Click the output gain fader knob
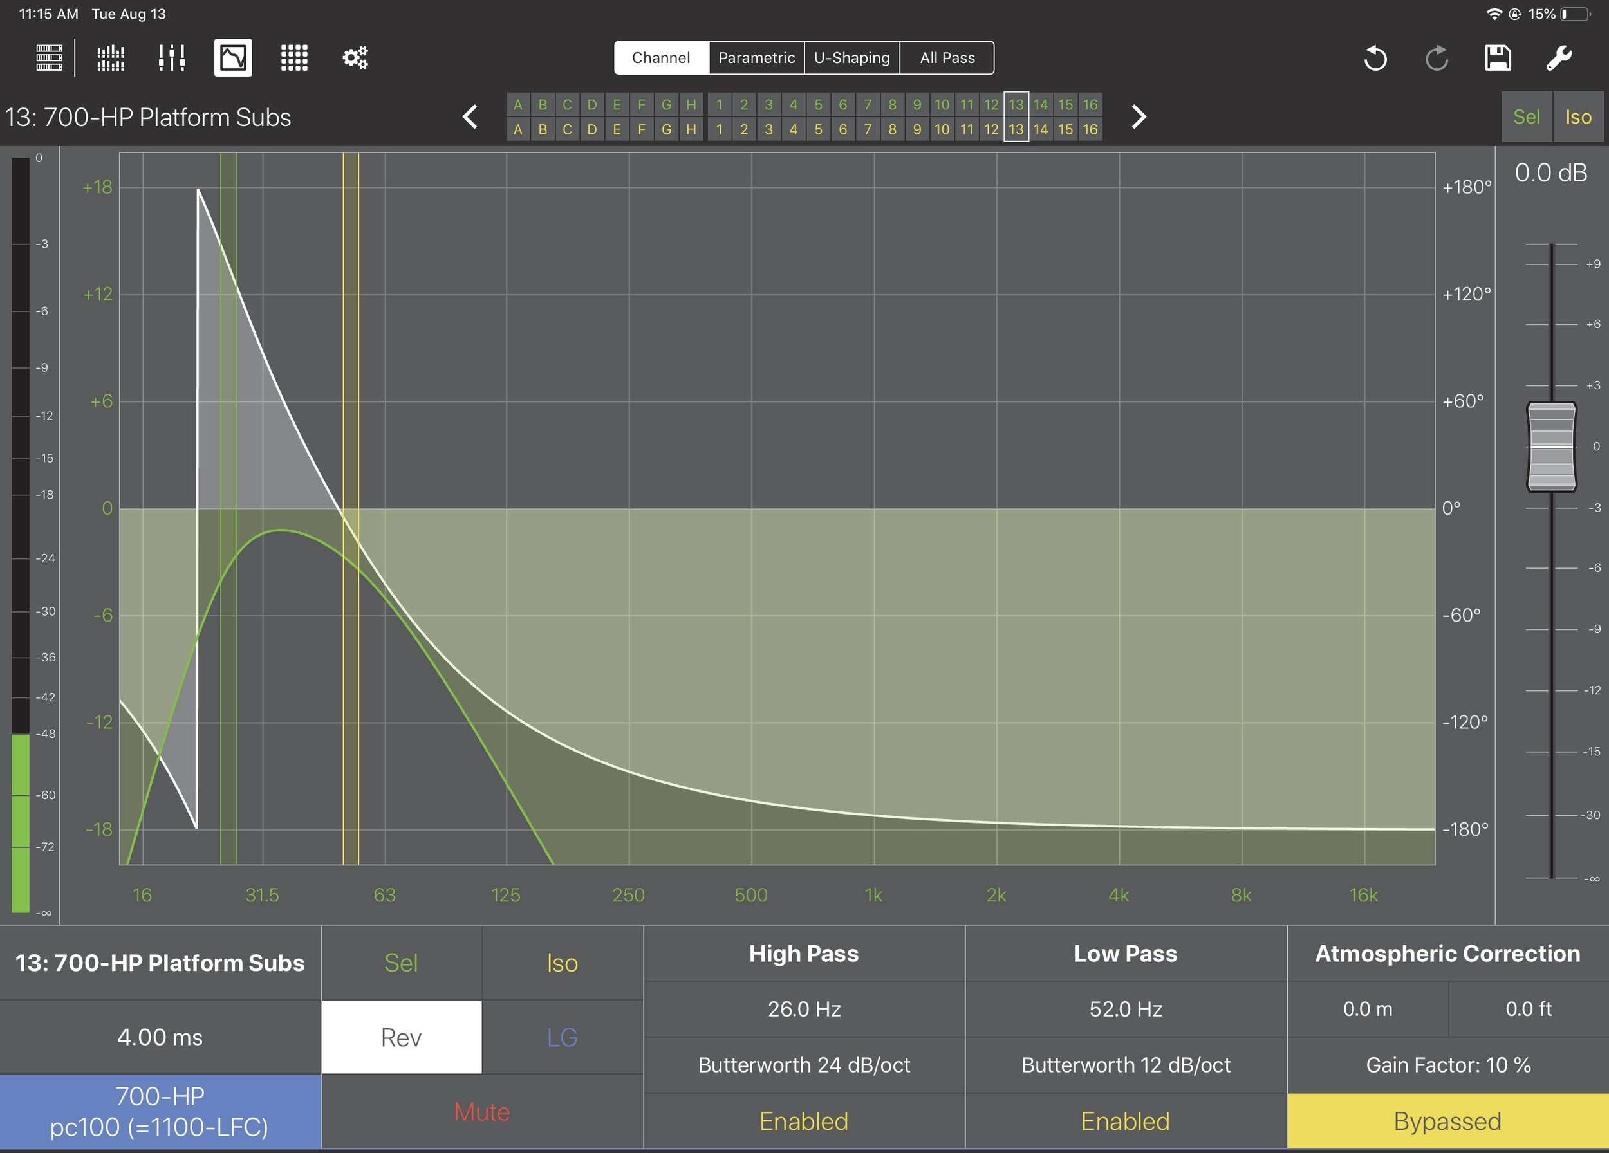The image size is (1609, 1153). (1552, 447)
